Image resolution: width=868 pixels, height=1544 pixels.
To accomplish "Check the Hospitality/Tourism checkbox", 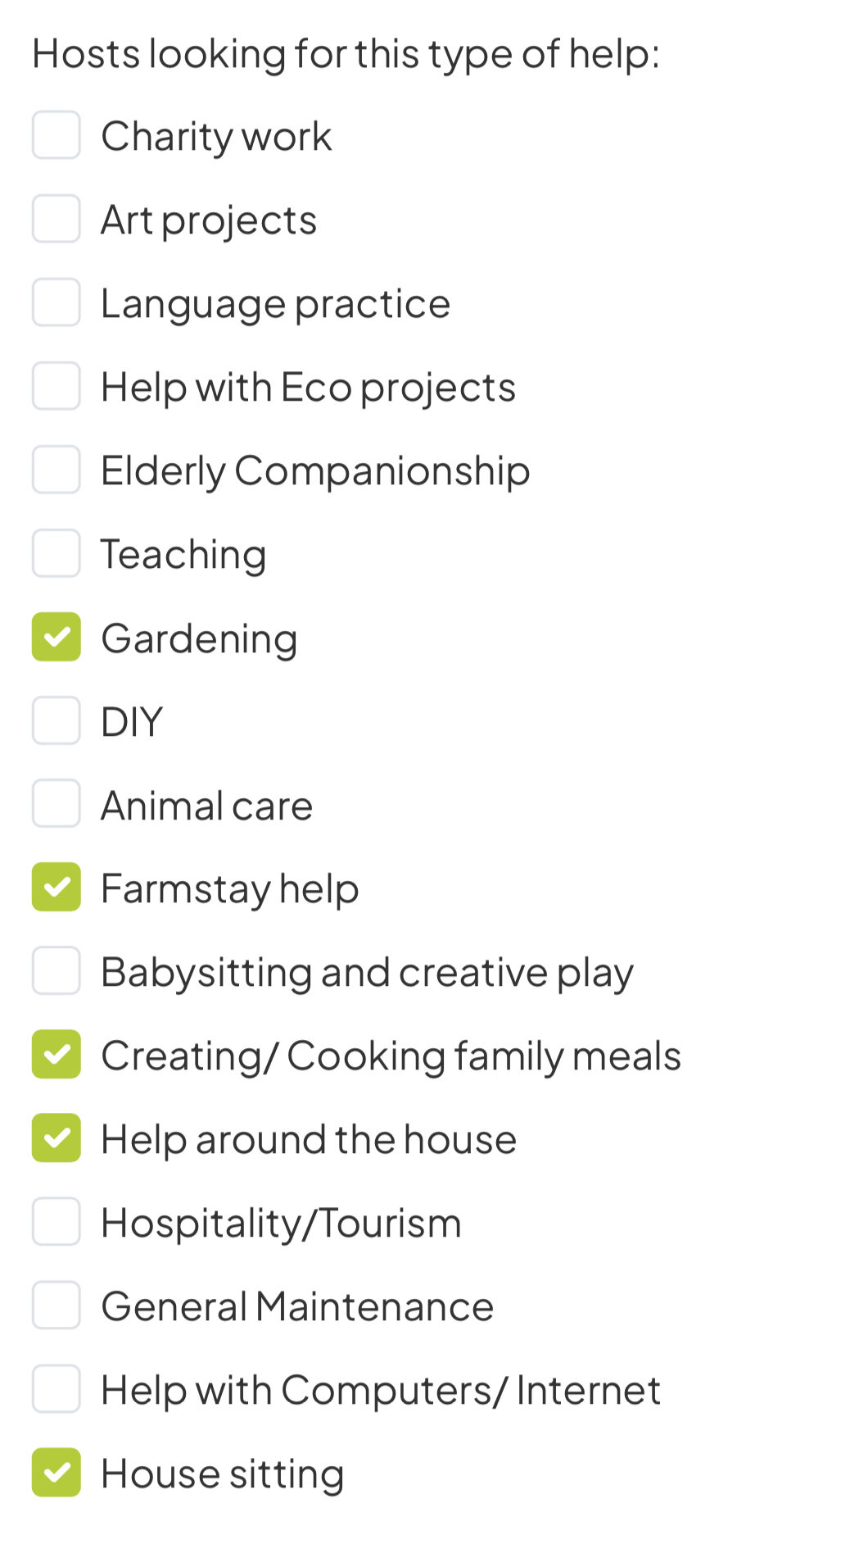I will 56,1222.
